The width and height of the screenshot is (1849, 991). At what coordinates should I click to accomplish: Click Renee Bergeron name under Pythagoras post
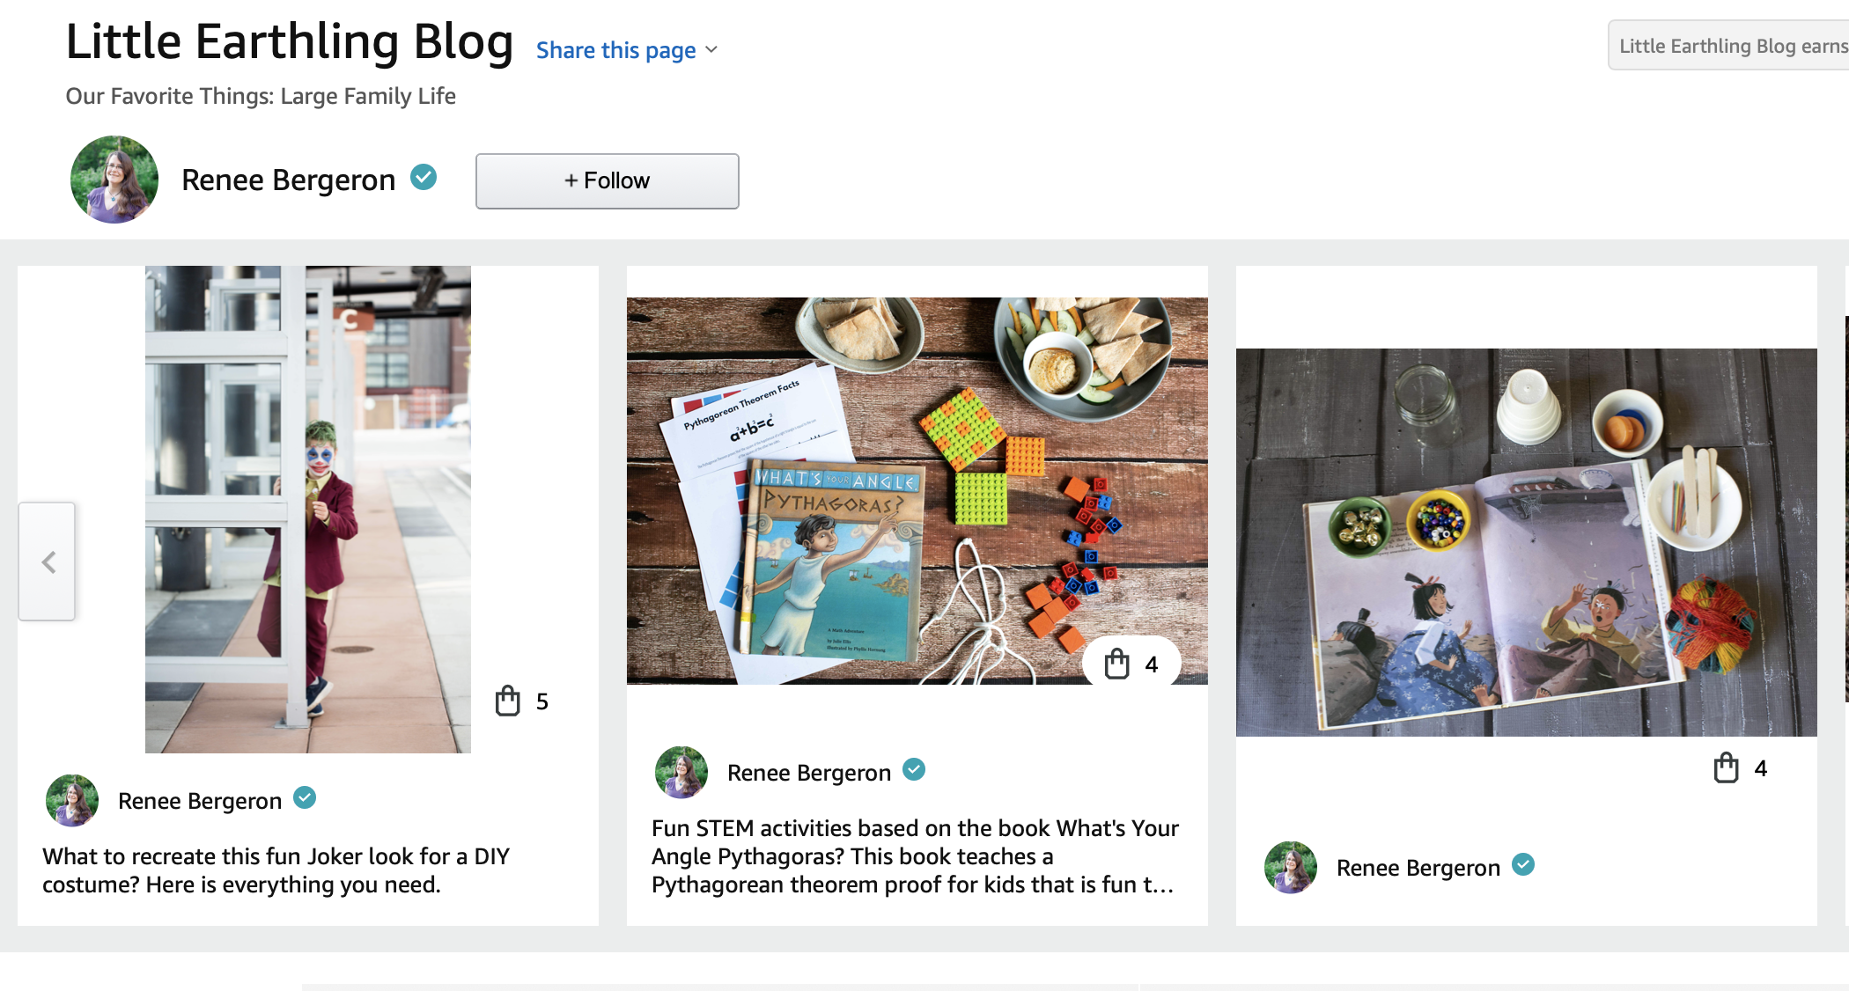pos(809,773)
